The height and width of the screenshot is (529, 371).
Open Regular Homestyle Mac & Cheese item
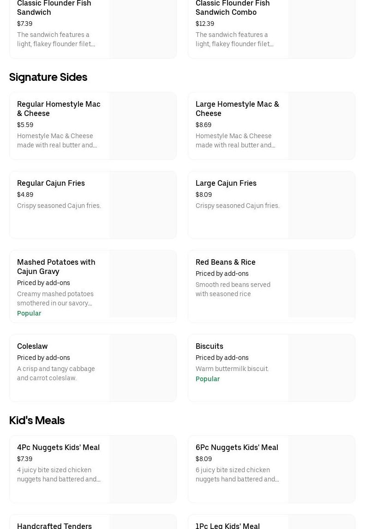[x=59, y=109]
